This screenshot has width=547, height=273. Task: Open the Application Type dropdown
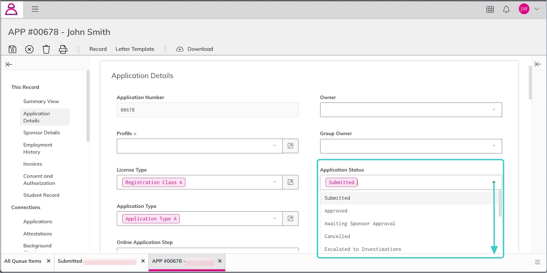(x=200, y=219)
